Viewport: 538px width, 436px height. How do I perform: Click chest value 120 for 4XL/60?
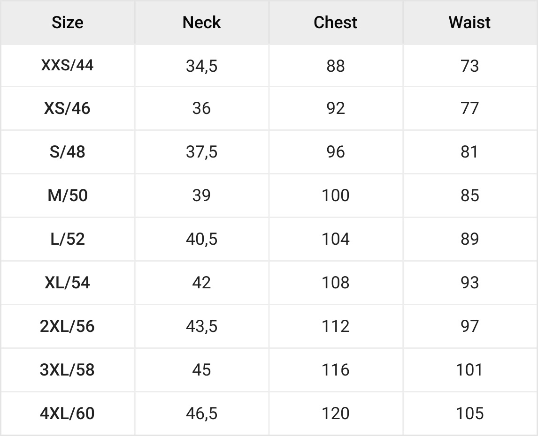335,413
